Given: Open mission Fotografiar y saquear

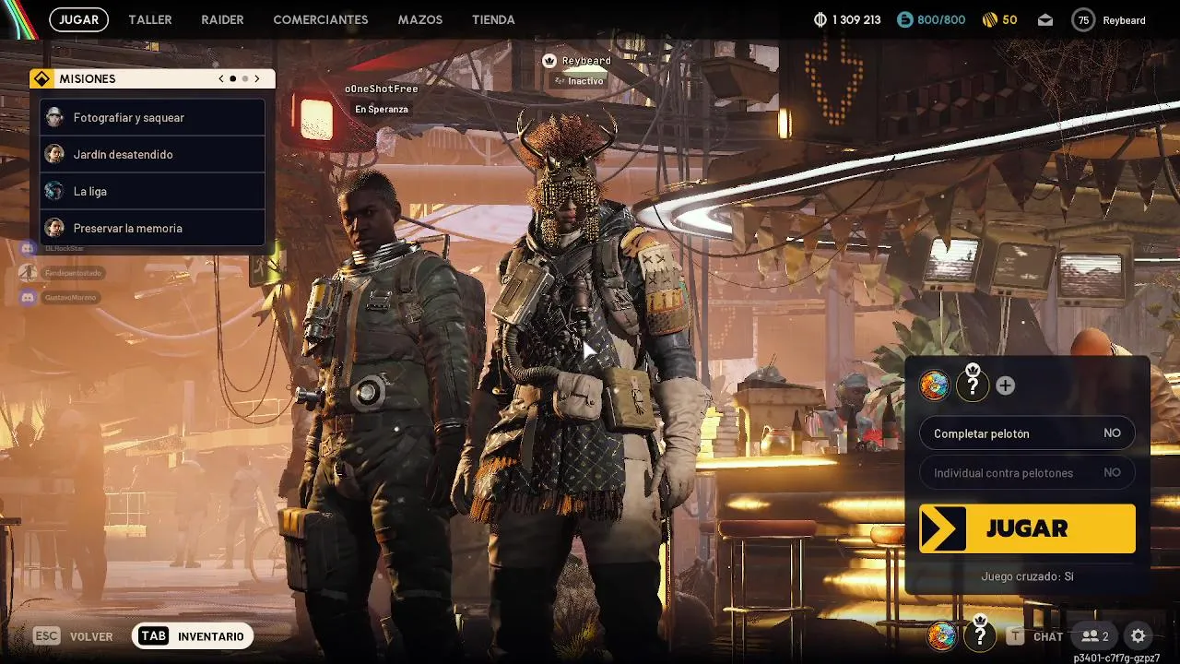Looking at the screenshot, I should (153, 117).
